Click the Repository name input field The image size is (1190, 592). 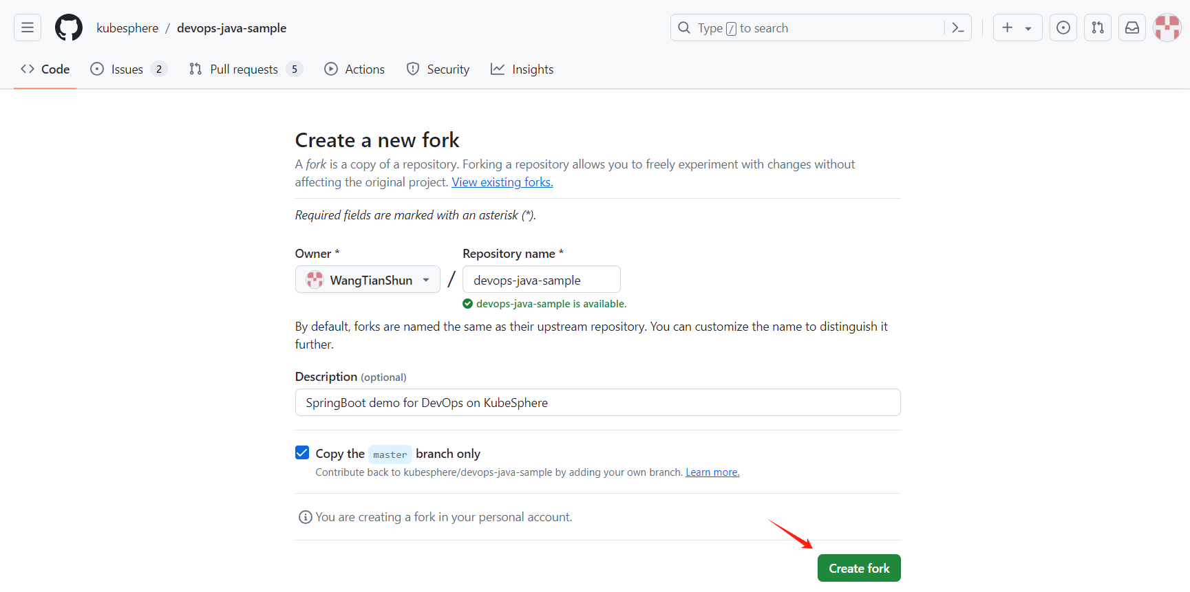click(x=541, y=280)
